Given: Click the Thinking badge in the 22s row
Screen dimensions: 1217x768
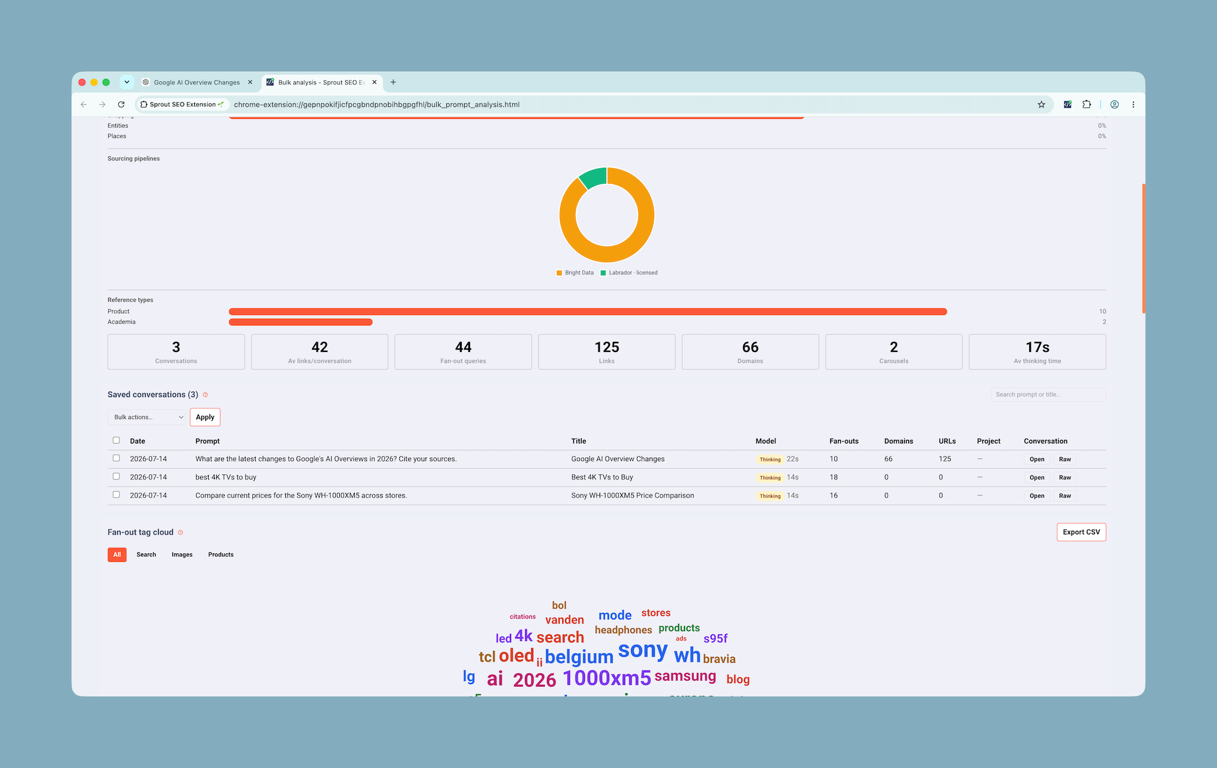Looking at the screenshot, I should pyautogui.click(x=770, y=459).
